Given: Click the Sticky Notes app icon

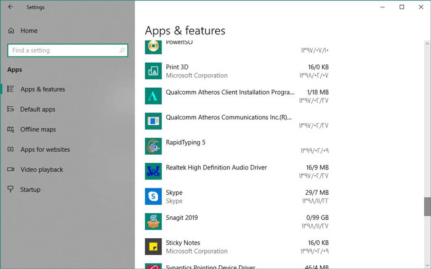Looking at the screenshot, I should [x=153, y=246].
